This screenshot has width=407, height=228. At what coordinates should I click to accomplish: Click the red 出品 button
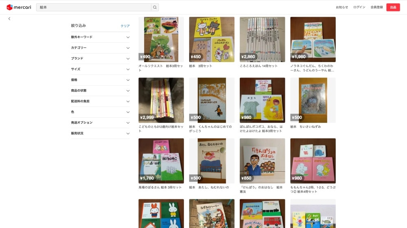pos(393,7)
